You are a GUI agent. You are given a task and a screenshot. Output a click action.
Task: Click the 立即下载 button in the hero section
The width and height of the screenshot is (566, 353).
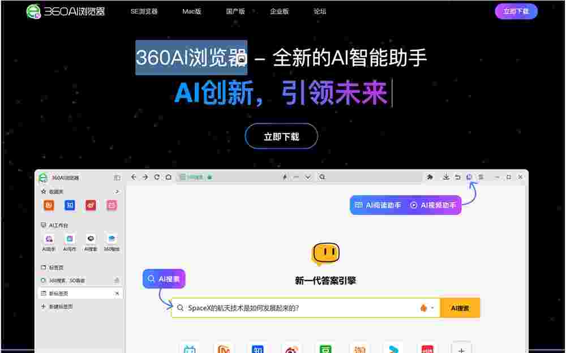coord(281,136)
